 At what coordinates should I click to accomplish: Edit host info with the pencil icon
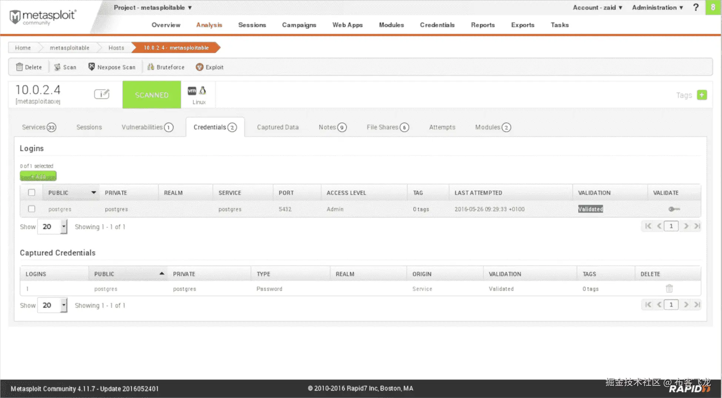pyautogui.click(x=102, y=94)
